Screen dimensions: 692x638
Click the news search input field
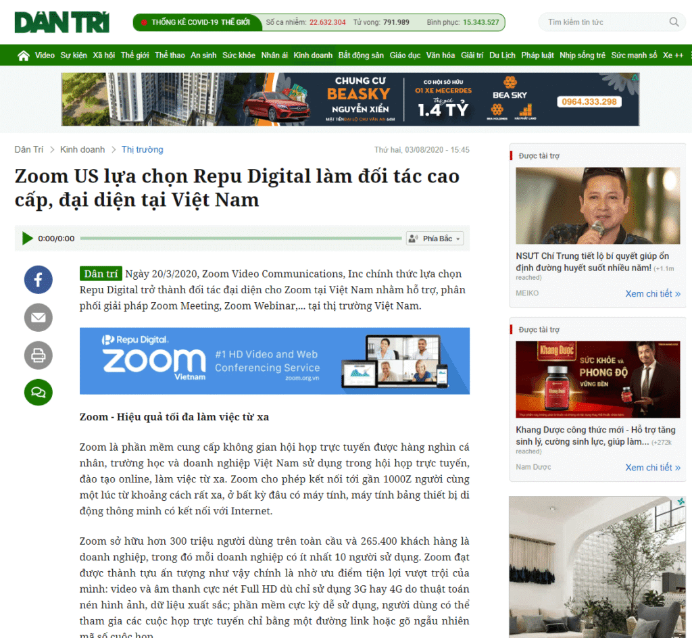click(605, 22)
